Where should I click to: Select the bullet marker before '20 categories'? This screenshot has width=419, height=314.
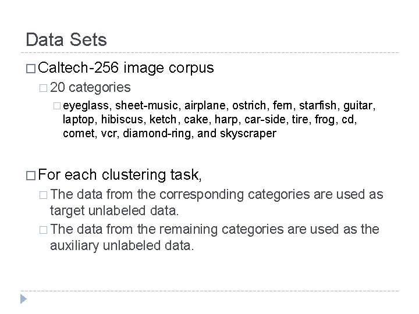point(42,88)
